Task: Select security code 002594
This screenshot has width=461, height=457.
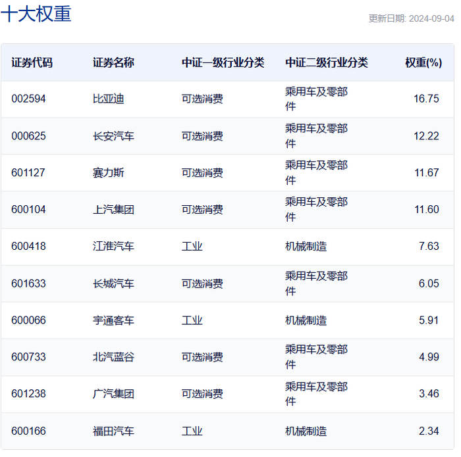Action: point(28,99)
